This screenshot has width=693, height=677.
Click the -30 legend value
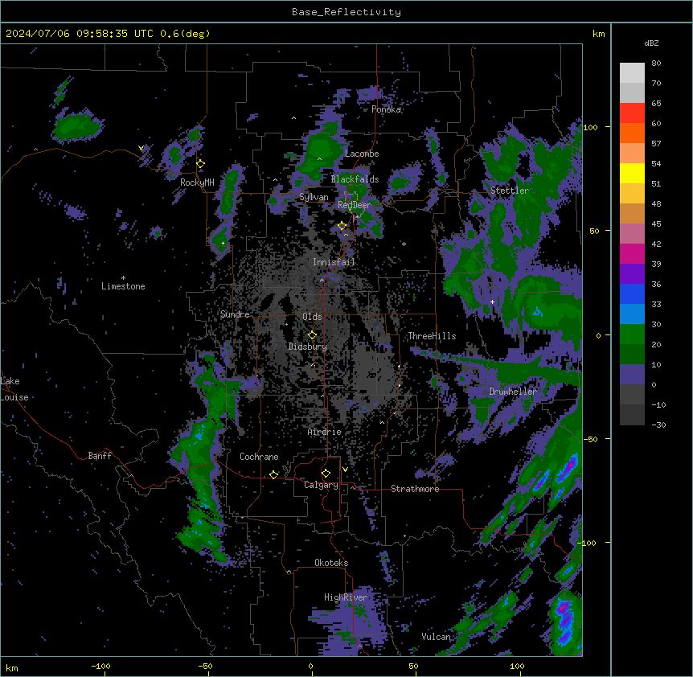pyautogui.click(x=658, y=425)
